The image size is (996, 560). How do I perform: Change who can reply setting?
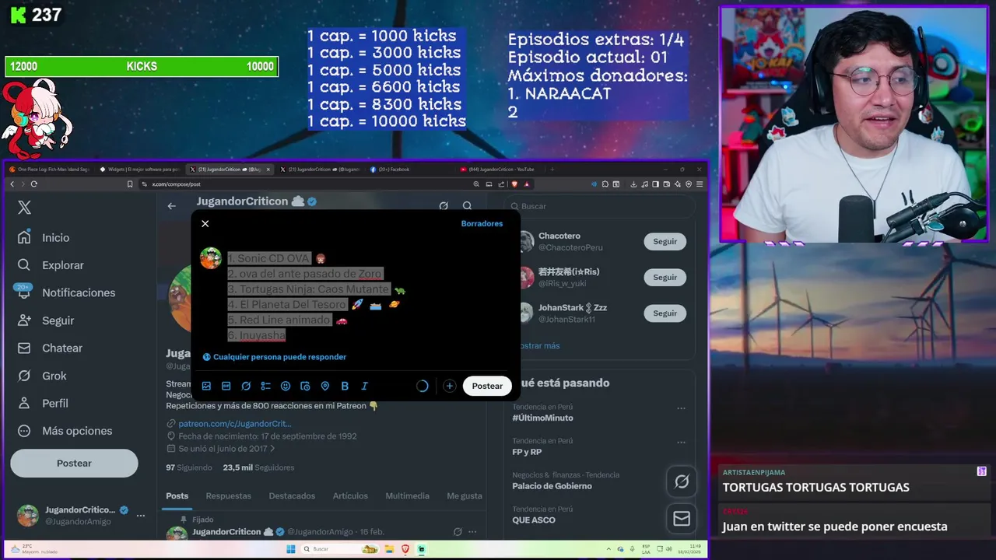[x=275, y=357]
